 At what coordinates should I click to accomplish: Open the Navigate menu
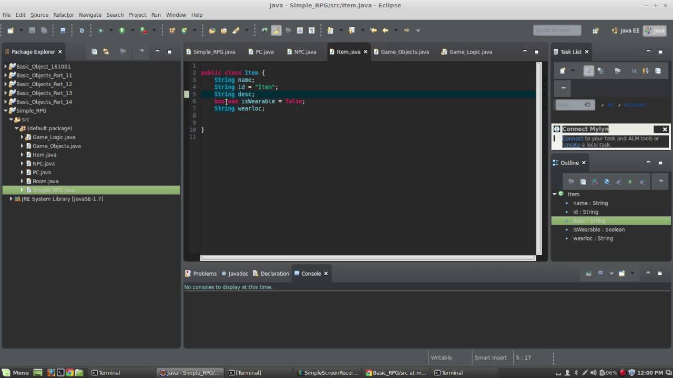(x=90, y=15)
